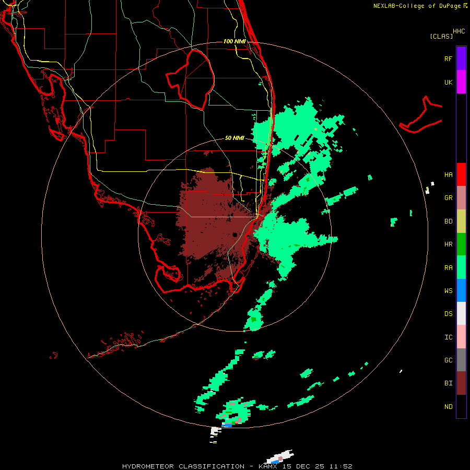
Task: Click the HA legend label
Action: click(x=448, y=174)
